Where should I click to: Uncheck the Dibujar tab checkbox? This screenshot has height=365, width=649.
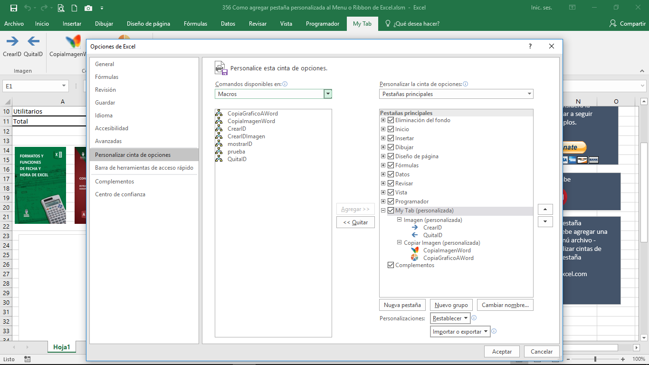pos(391,147)
